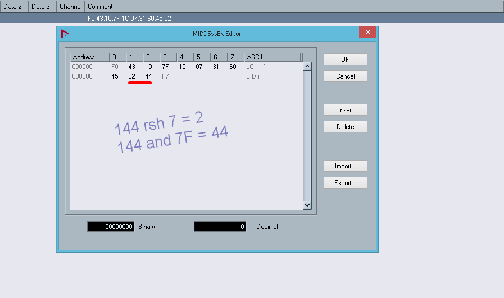Select hex byte 45 in row 000008
The height and width of the screenshot is (298, 504).
click(x=115, y=76)
